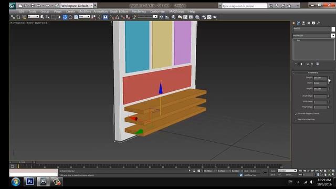Open Render Setup icon
336x189 pixels.
click(x=203, y=17)
